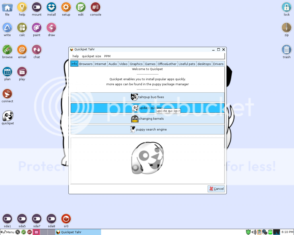Open the quickpet size menu
The image size is (294, 235).
coord(91,56)
